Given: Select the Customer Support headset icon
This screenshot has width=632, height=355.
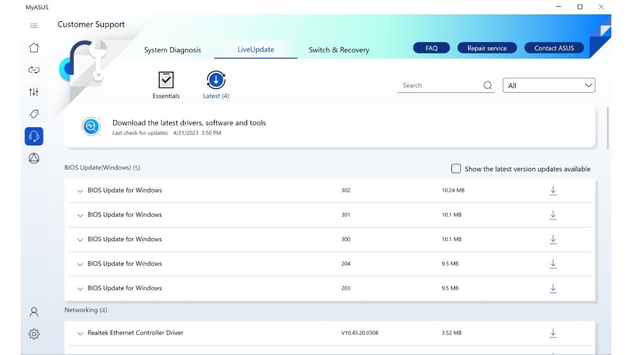Looking at the screenshot, I should point(34,136).
